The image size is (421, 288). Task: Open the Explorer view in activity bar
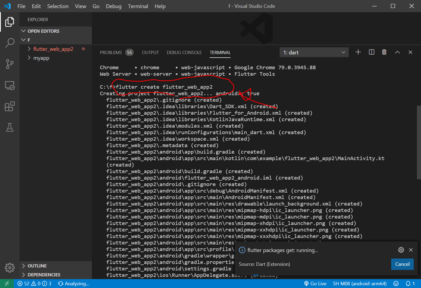(x=10, y=22)
